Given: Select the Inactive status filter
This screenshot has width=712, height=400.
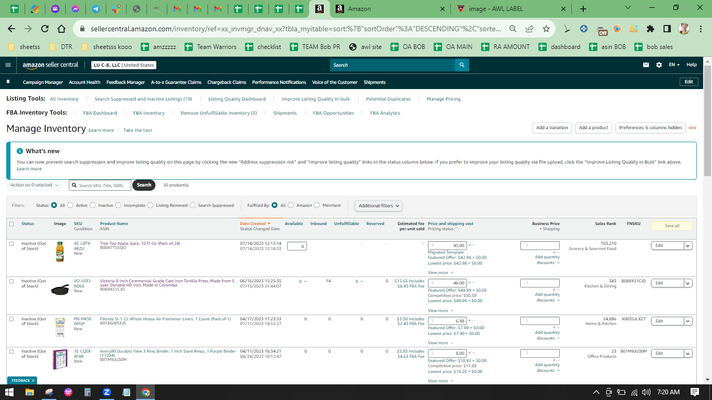Looking at the screenshot, I should click(93, 205).
